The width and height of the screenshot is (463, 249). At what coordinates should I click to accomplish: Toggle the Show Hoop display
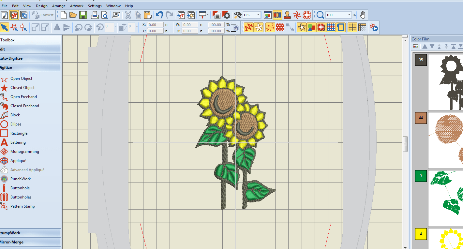(x=340, y=27)
